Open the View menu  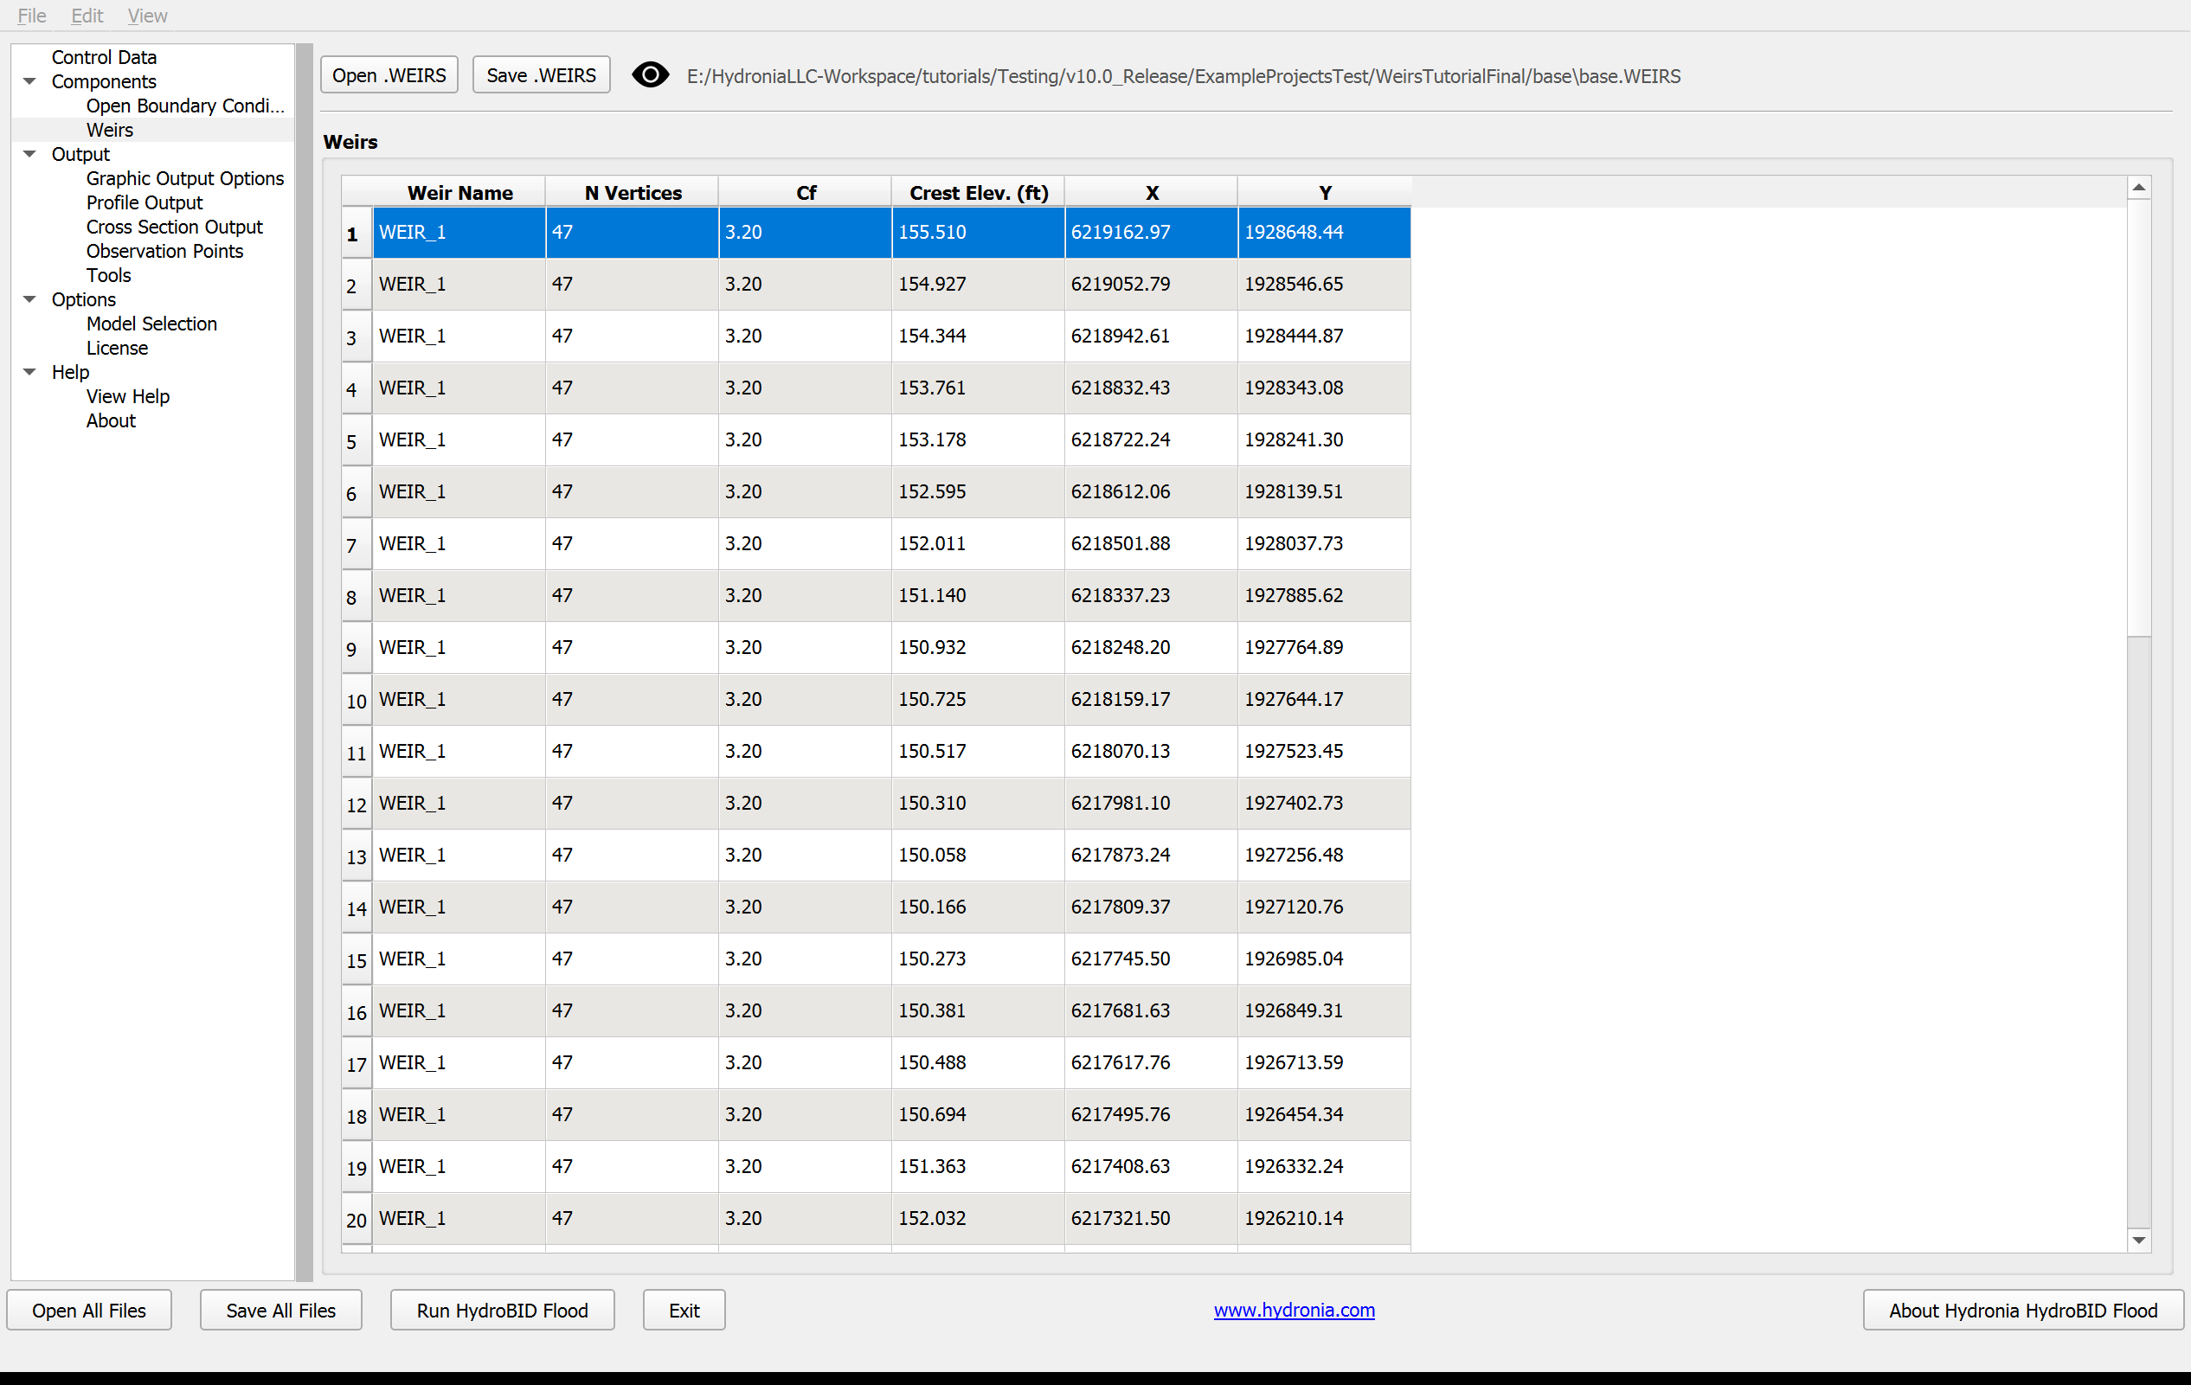click(147, 16)
